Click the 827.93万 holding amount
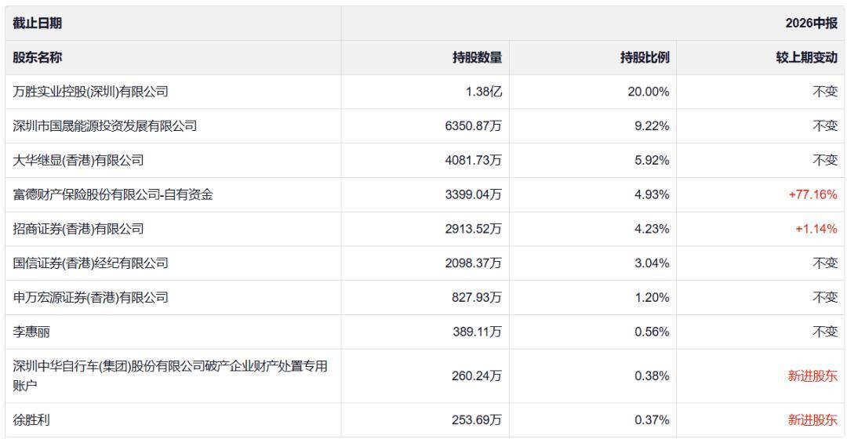 pyautogui.click(x=477, y=298)
